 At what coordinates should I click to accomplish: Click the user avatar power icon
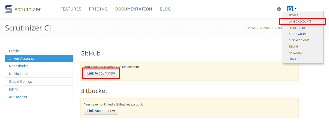pyautogui.click(x=290, y=9)
